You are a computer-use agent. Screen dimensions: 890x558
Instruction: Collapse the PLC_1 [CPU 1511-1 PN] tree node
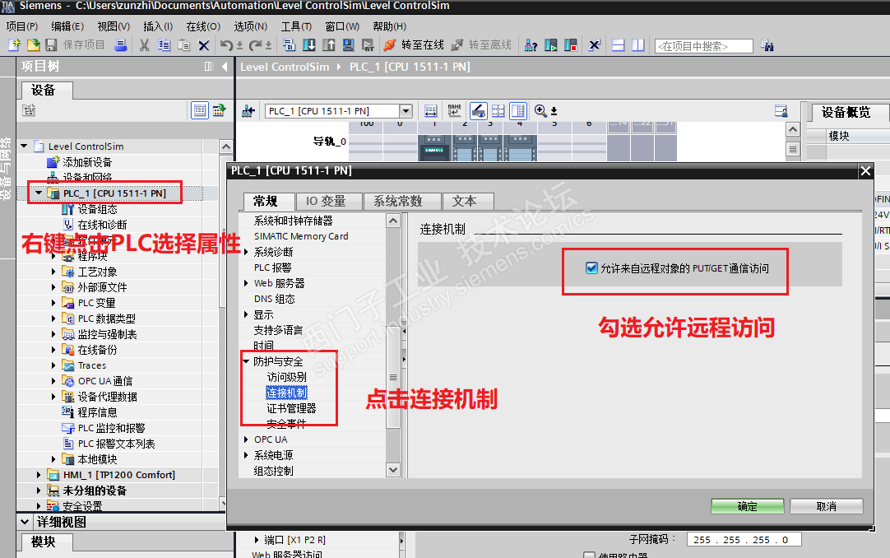point(39,193)
